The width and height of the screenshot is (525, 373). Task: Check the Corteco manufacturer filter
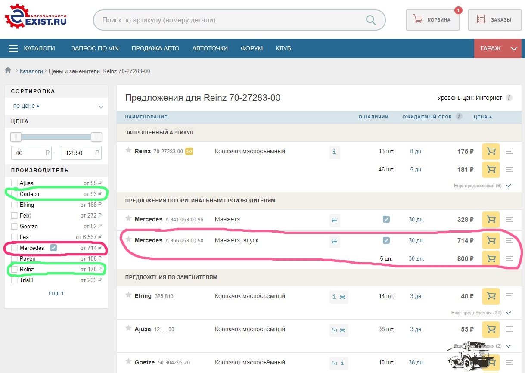click(15, 194)
